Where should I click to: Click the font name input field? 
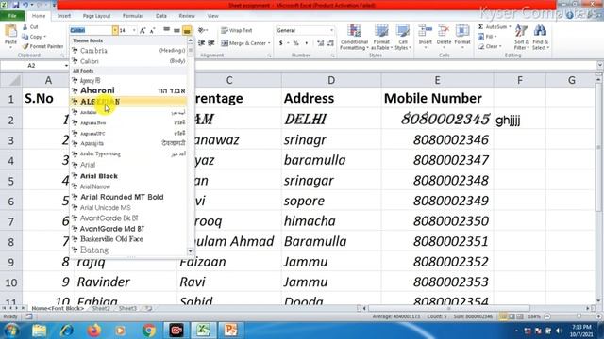tap(91, 30)
